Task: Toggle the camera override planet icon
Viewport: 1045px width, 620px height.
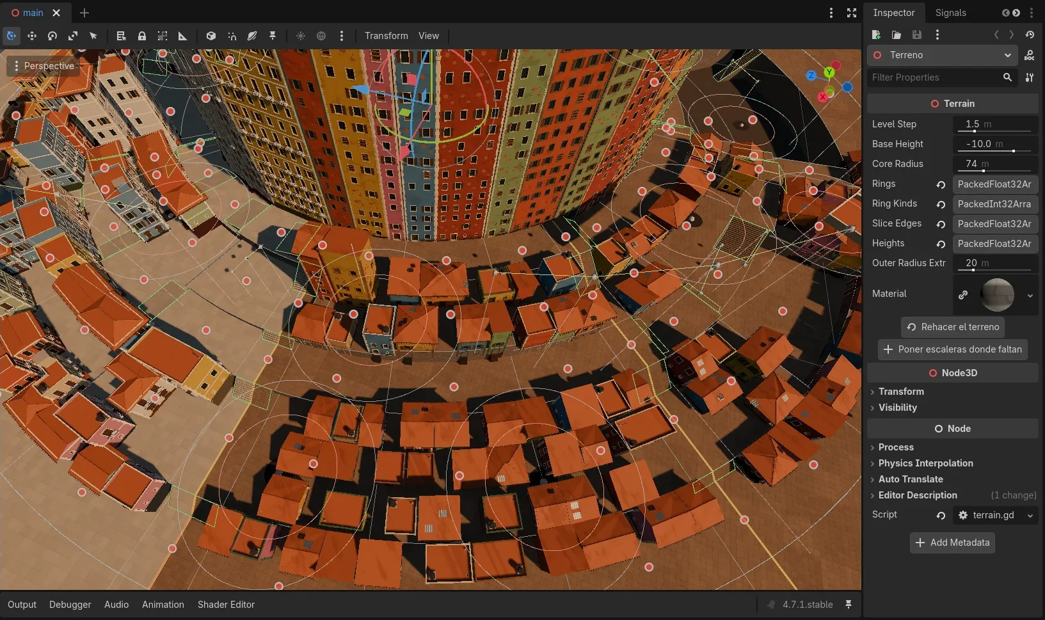Action: tap(252, 36)
